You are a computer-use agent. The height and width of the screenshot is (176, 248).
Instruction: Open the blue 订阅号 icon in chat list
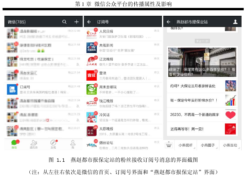(x=12, y=89)
